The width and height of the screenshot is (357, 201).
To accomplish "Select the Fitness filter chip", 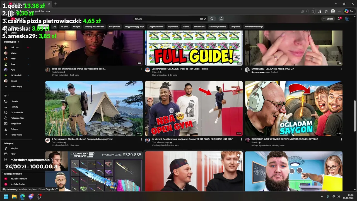I will pyautogui.click(x=186, y=27).
